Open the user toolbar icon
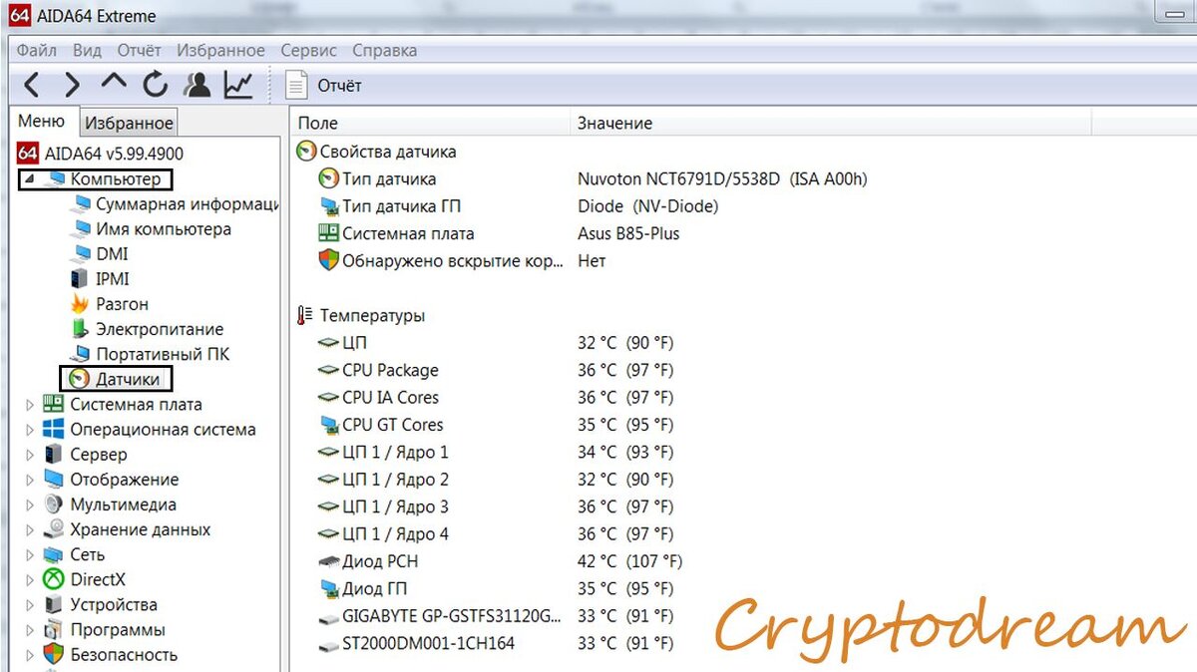This screenshot has height=672, width=1197. coord(198,85)
